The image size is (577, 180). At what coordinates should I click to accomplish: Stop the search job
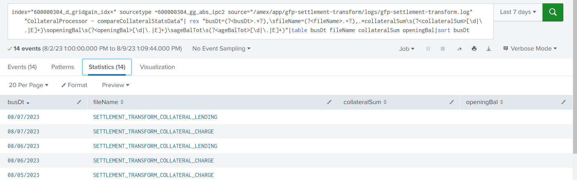(x=443, y=49)
